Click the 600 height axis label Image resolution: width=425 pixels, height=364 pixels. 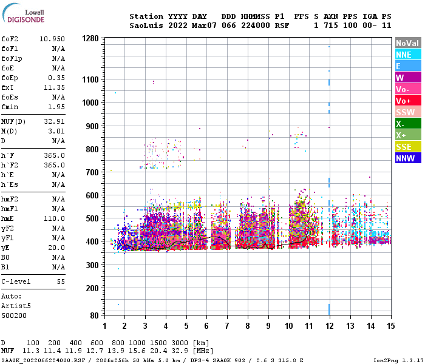92,195
